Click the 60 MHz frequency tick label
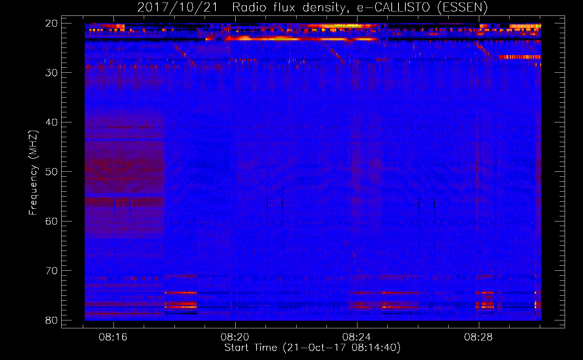The height and width of the screenshot is (360, 583). point(52,221)
